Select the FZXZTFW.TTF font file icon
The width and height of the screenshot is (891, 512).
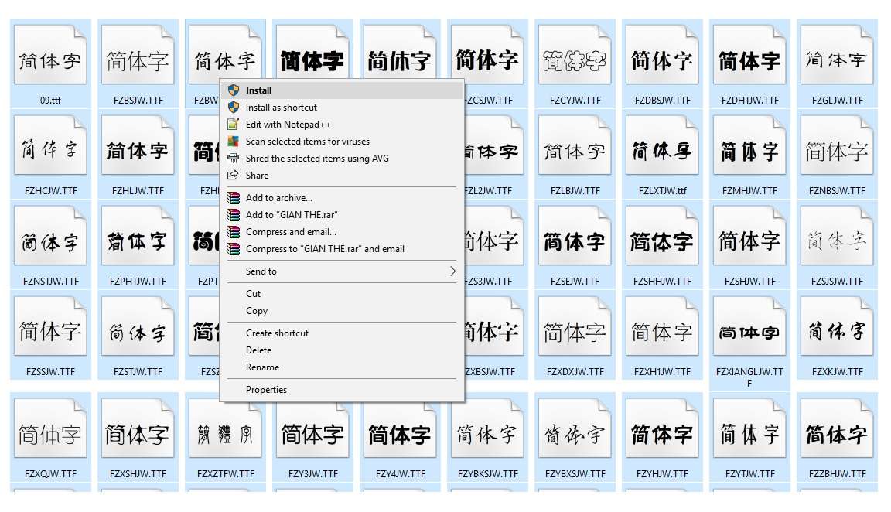click(x=226, y=428)
